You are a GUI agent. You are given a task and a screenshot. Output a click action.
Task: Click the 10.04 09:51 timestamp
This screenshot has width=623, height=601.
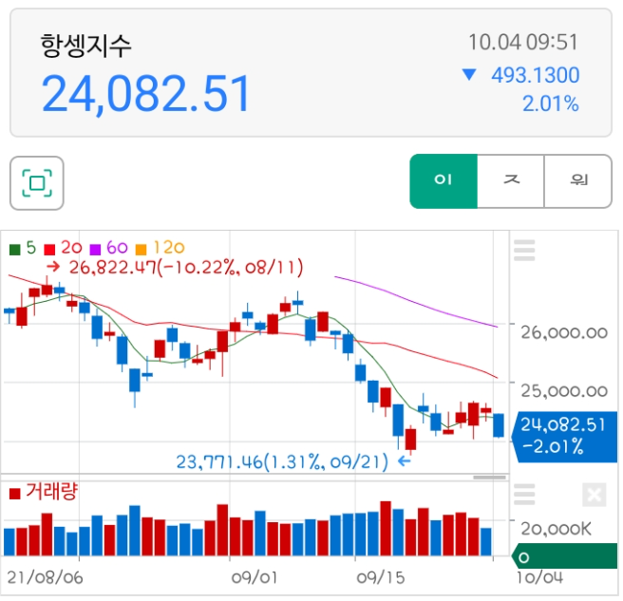(523, 42)
